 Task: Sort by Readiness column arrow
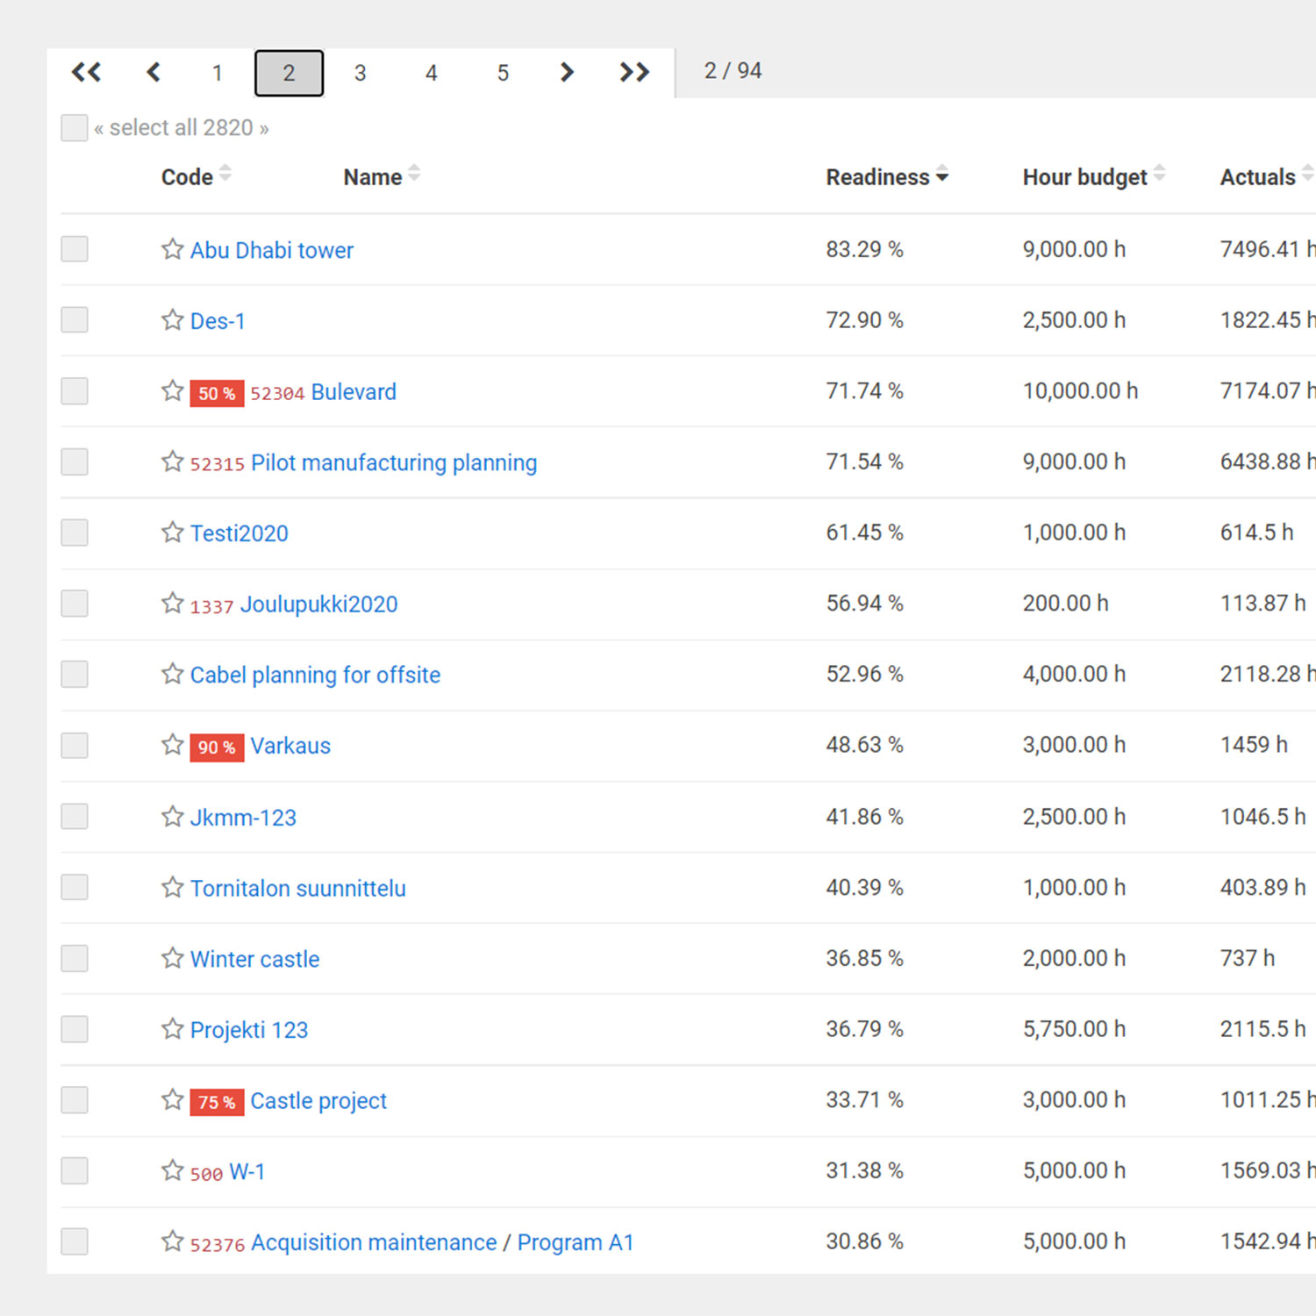pos(942,175)
